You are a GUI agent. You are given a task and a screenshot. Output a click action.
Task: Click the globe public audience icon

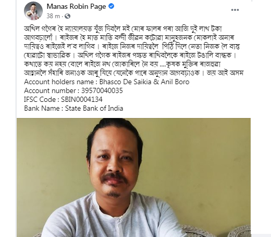(67, 16)
